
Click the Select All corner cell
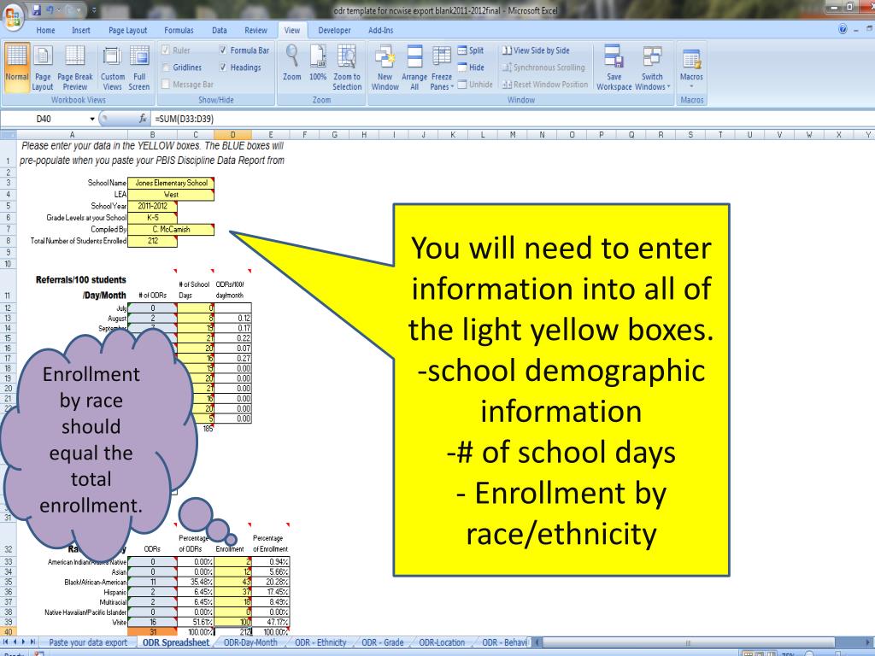(x=9, y=134)
